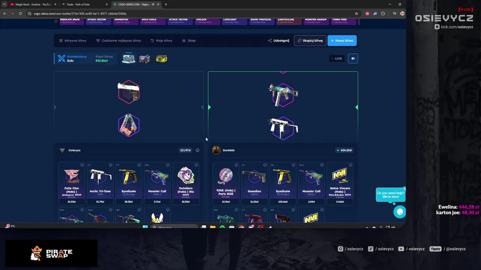The image size is (481, 270).
Task: Toggle shield icon on Arctic Tri-Tone card
Action: tap(110, 165)
